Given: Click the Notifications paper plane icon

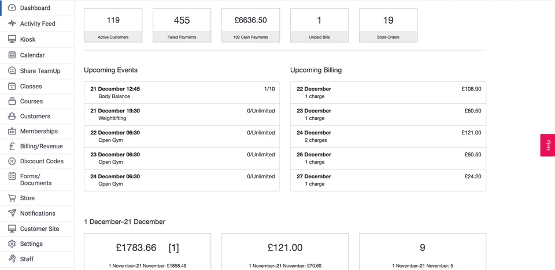Looking at the screenshot, I should click(x=12, y=213).
